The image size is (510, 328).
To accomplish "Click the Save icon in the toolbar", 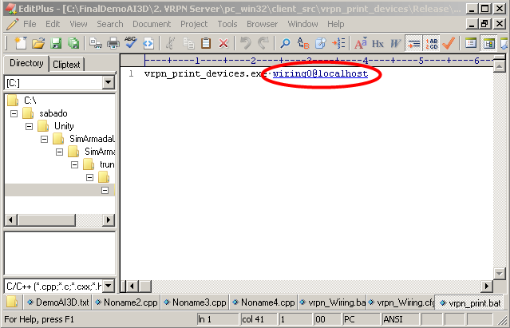I will tap(56, 43).
